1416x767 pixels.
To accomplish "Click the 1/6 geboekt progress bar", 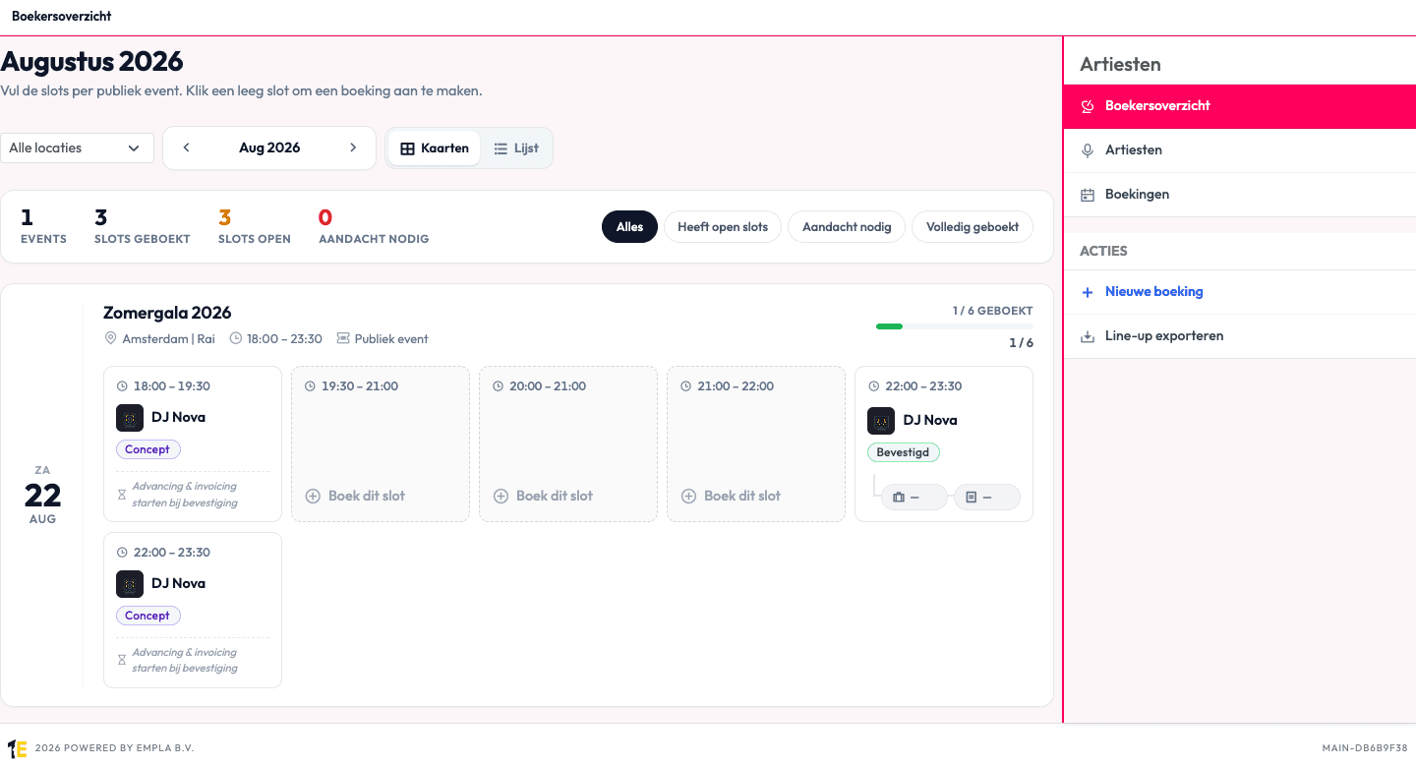I will (955, 326).
